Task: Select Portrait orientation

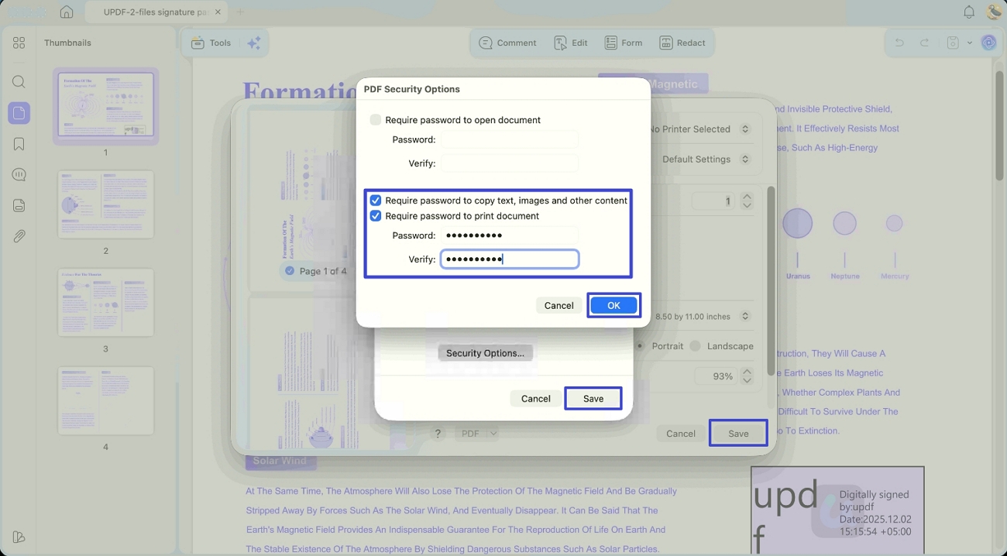Action: click(641, 346)
